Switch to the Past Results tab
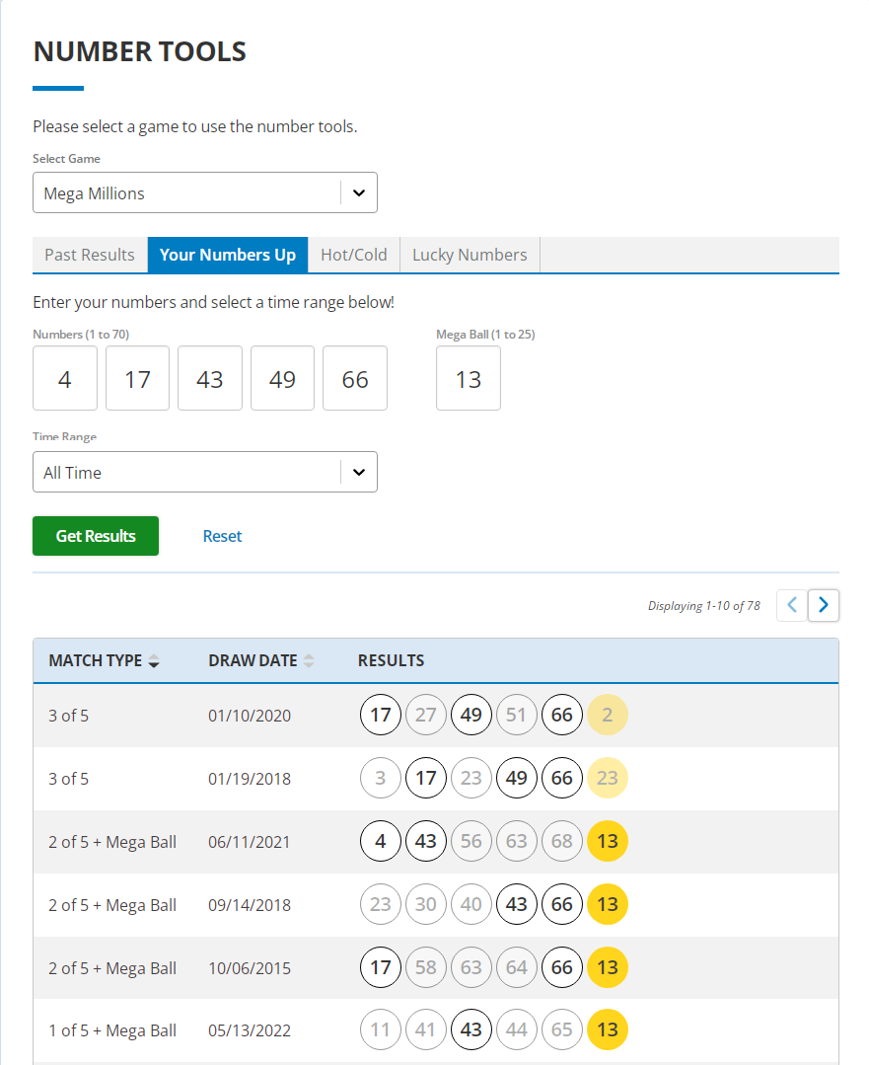869x1065 pixels. tap(90, 255)
